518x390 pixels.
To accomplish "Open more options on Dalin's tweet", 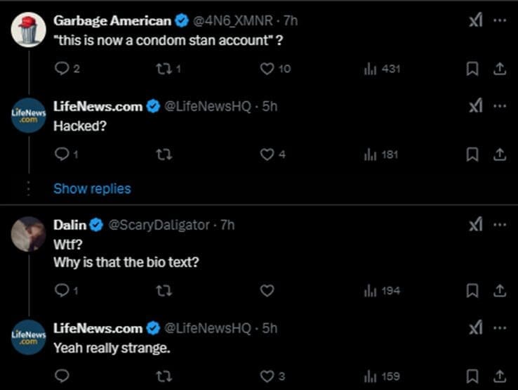I will [499, 225].
